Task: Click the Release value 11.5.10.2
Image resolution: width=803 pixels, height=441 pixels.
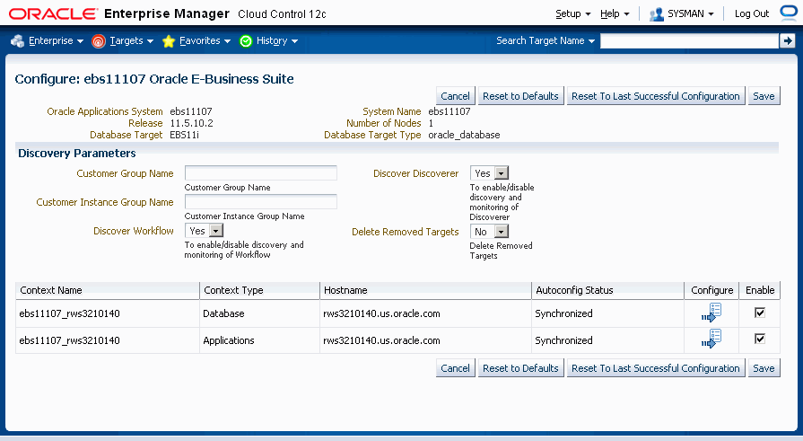Action: [191, 123]
